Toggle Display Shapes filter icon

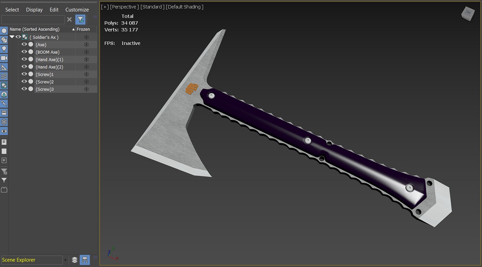[x=4, y=40]
